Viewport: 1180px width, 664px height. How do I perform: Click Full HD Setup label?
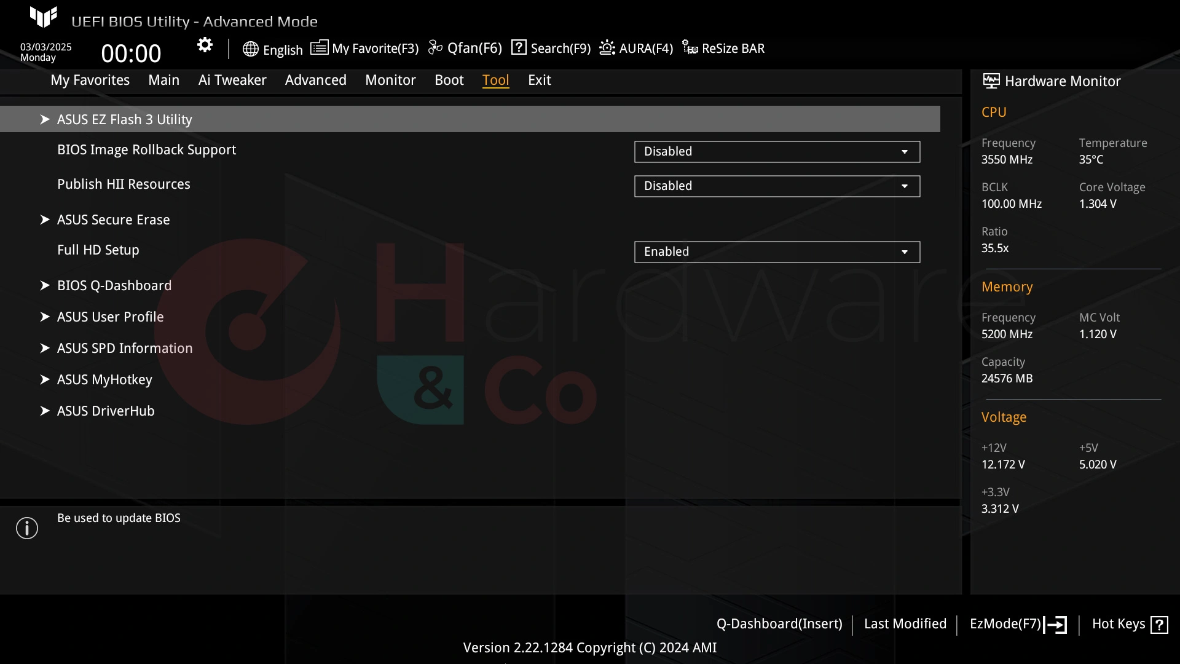(98, 250)
